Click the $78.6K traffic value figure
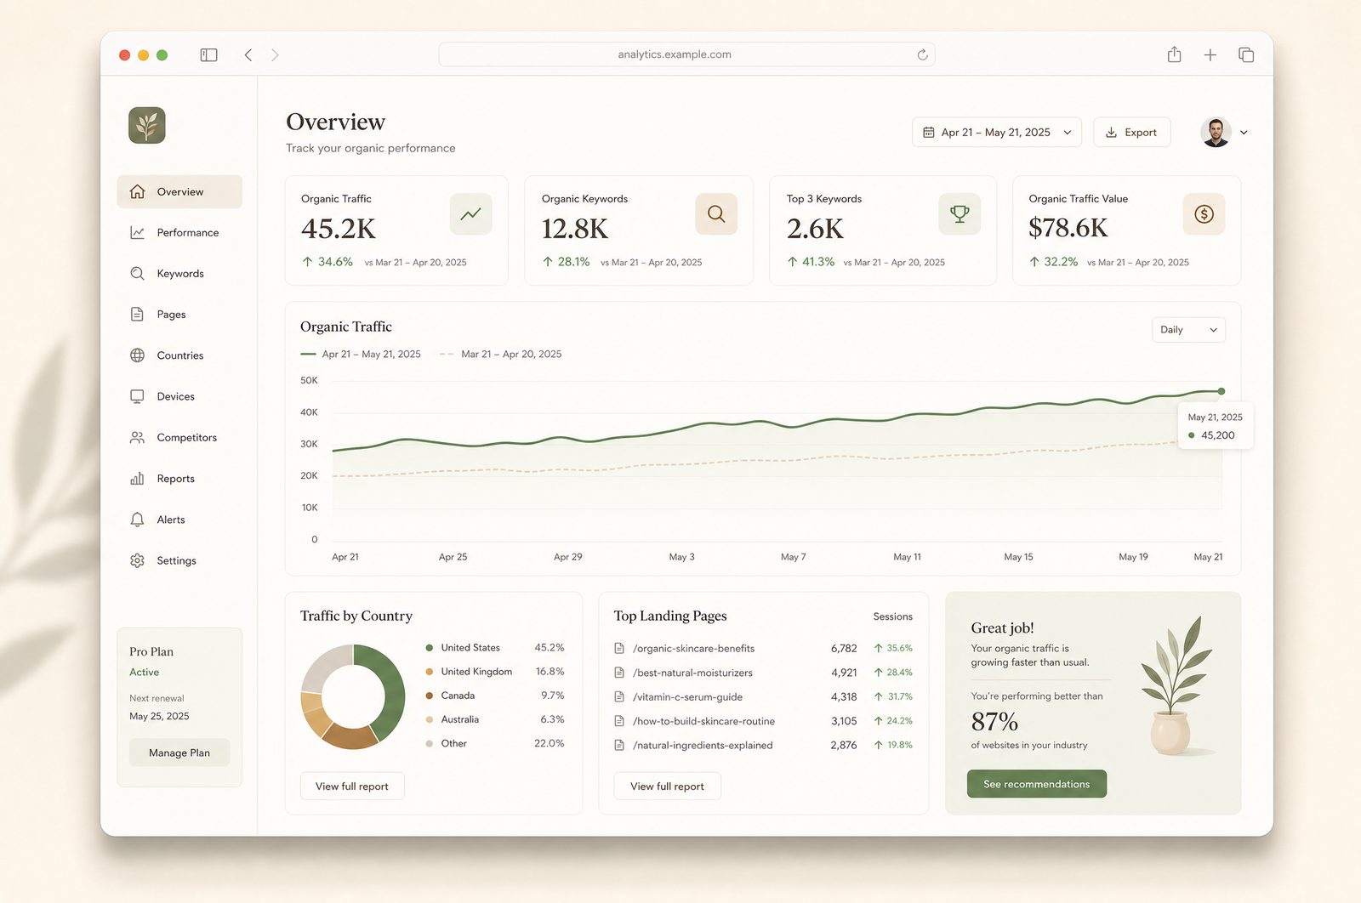 pos(1068,228)
